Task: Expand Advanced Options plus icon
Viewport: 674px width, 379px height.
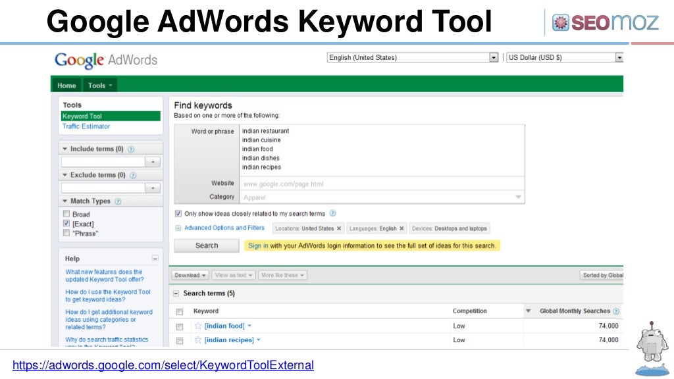Action: click(178, 228)
